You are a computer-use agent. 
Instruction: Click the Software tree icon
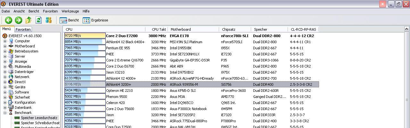pos(11,92)
